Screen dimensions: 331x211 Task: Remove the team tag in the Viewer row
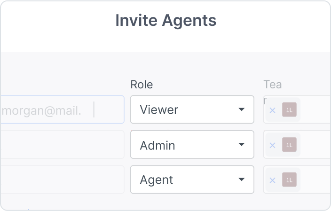272,110
